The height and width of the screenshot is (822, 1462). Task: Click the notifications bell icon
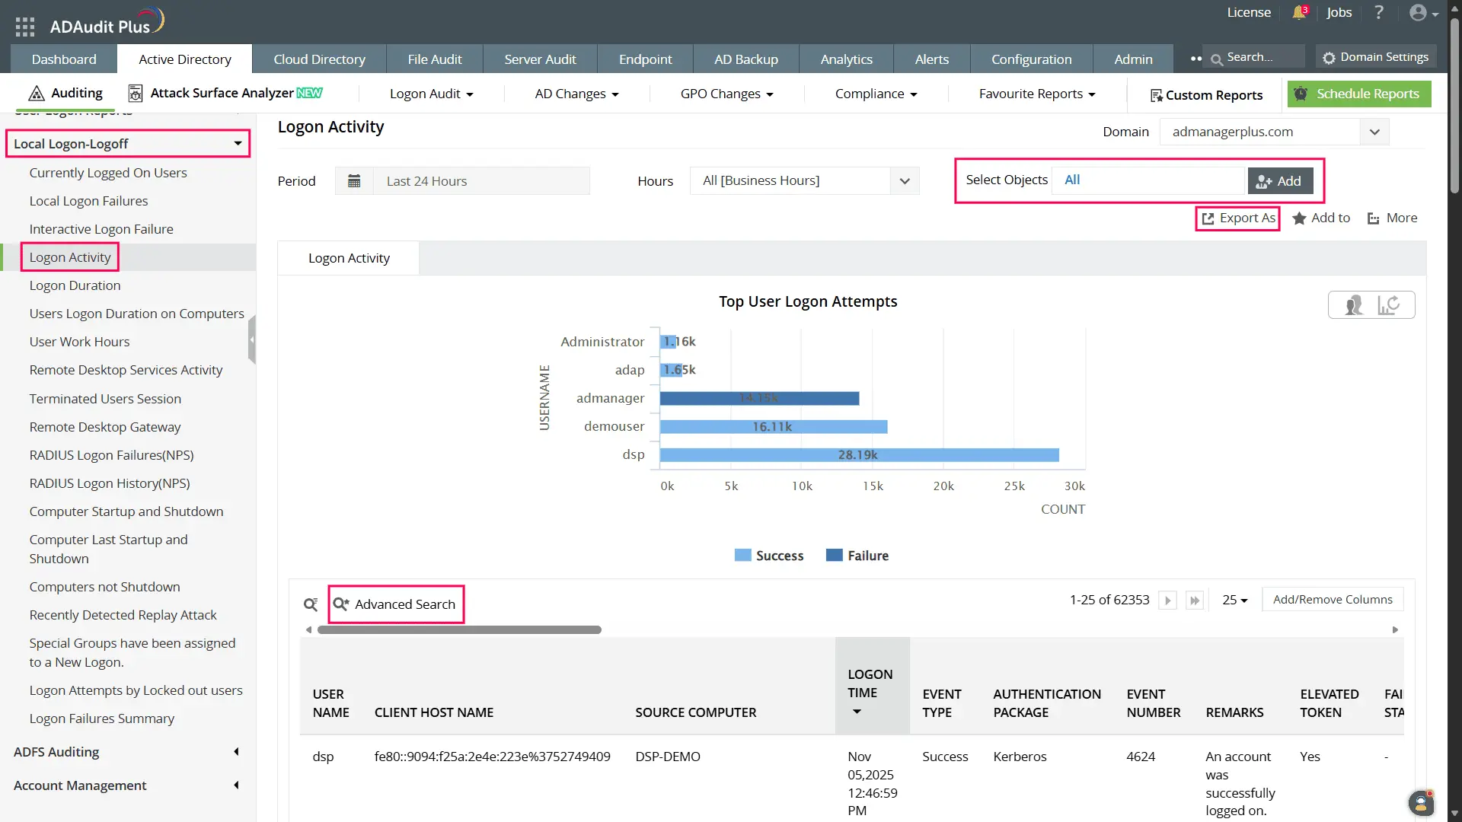pyautogui.click(x=1299, y=13)
